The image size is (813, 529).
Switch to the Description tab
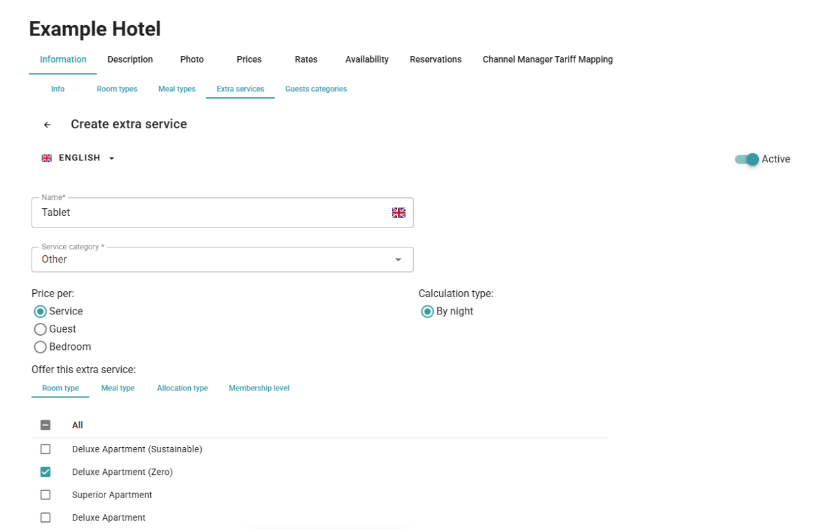pos(130,59)
